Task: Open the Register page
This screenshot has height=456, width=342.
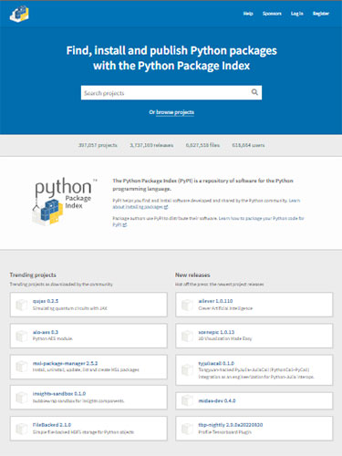Action: click(321, 14)
